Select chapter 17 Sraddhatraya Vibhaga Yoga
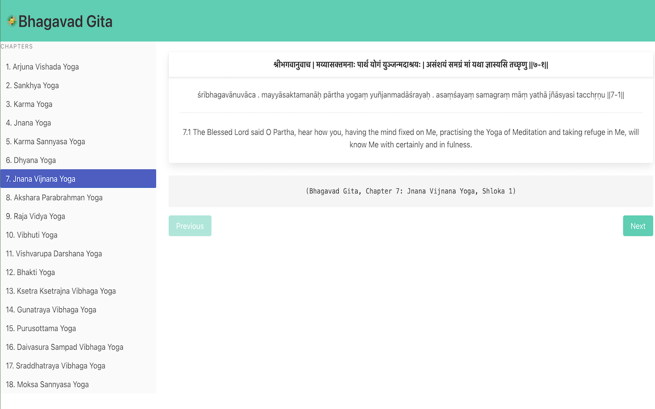Viewport: 655px width, 409px height. 78,366
